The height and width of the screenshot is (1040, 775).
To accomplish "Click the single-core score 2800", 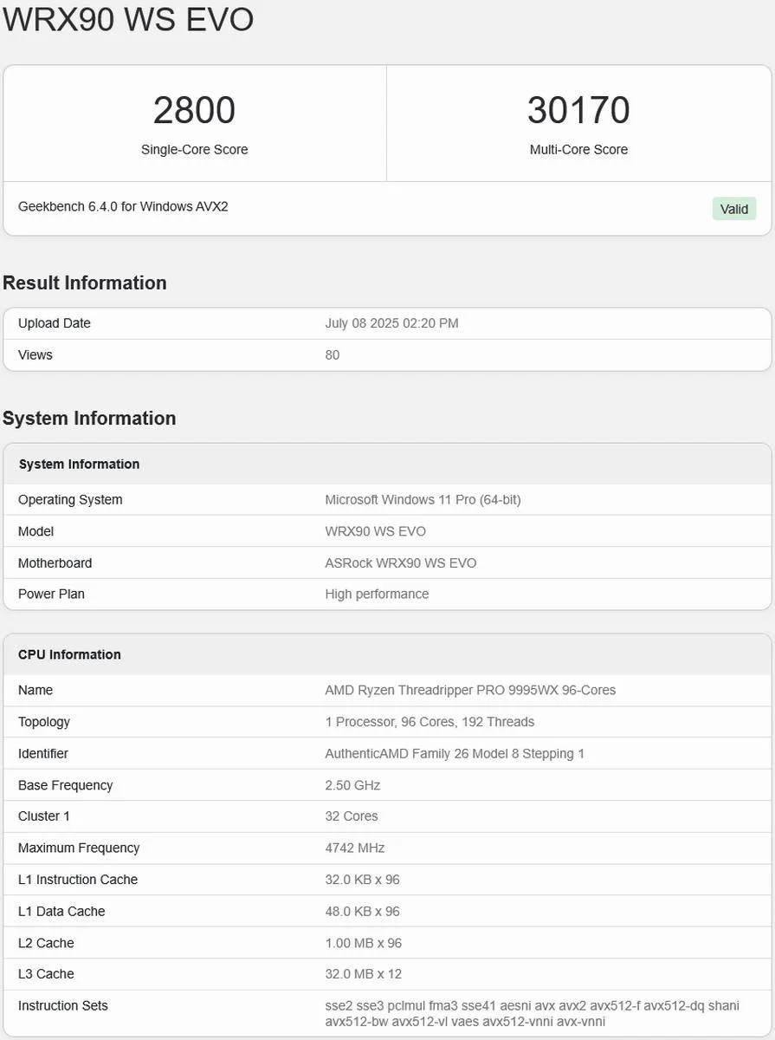I will (194, 111).
